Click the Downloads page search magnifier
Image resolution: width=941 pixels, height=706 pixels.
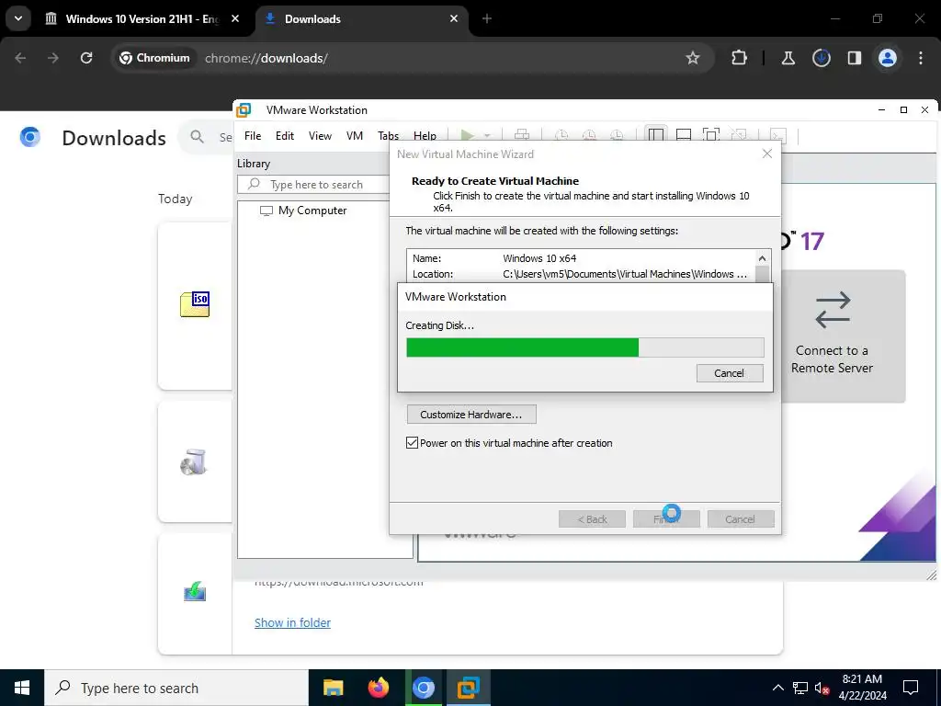pyautogui.click(x=197, y=137)
